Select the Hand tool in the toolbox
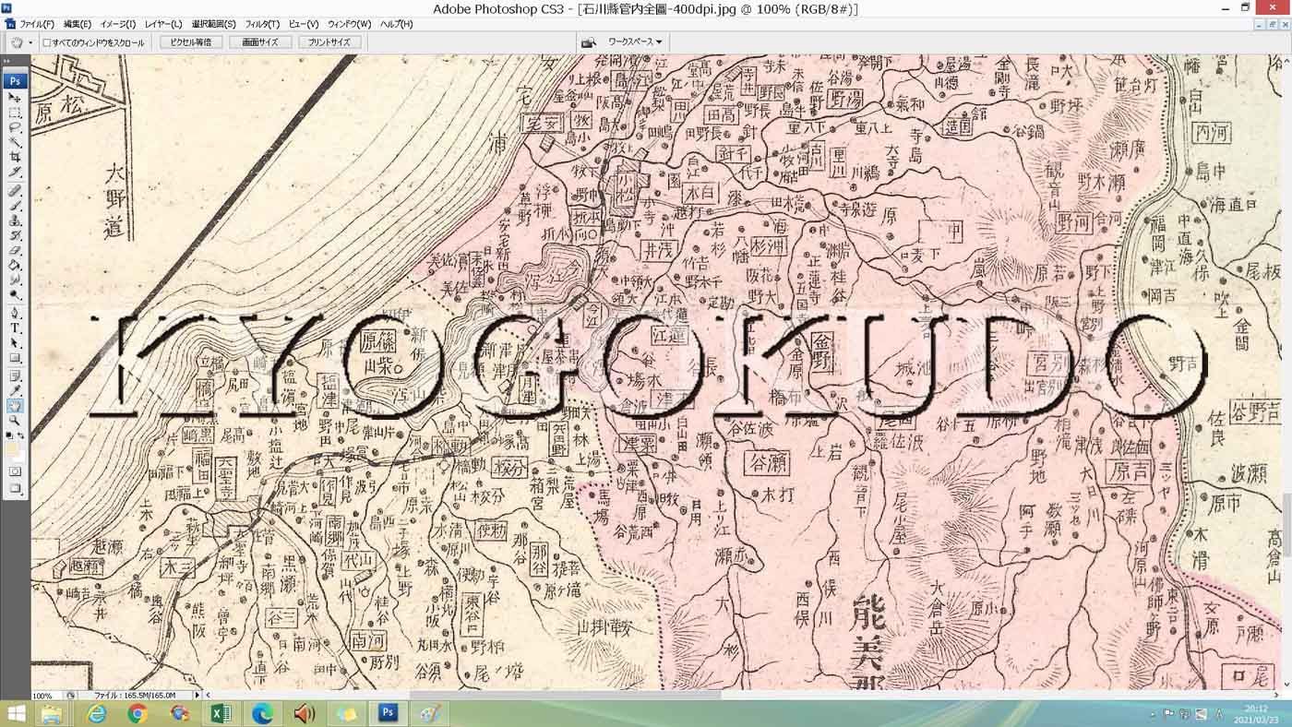Screen dimensions: 1292x727 (15, 405)
